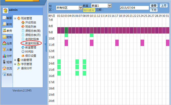
Task: Open 查询分析 tree item
Action: (27, 68)
